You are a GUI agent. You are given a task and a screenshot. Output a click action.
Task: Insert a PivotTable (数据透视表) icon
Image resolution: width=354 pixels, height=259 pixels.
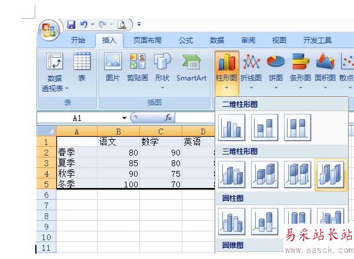(x=55, y=61)
